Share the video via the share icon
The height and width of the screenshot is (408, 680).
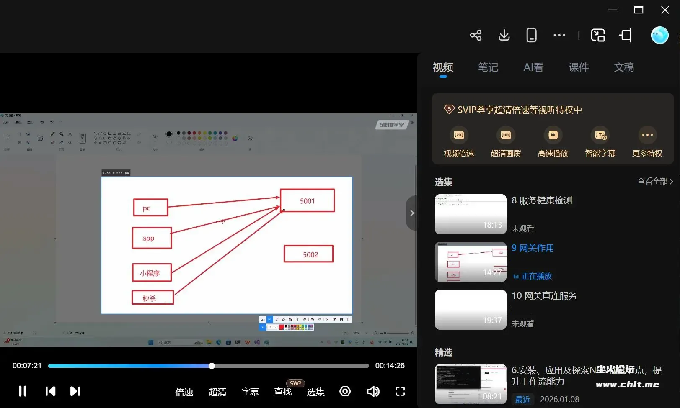[476, 35]
